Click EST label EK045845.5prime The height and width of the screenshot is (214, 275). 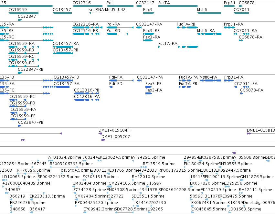pos(209,209)
